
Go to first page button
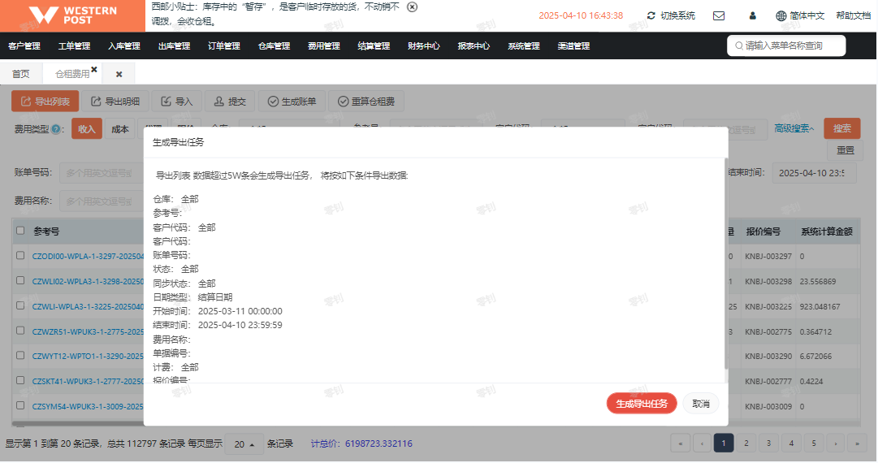681,444
